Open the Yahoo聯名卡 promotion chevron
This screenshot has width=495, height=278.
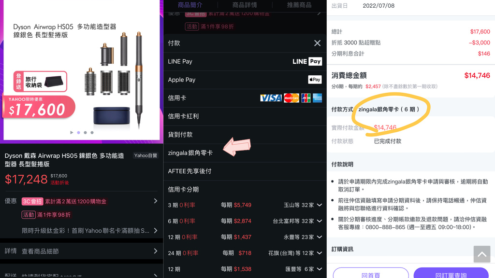155,231
